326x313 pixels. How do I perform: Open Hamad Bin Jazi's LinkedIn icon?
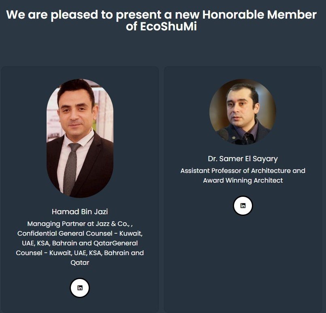coord(80,287)
